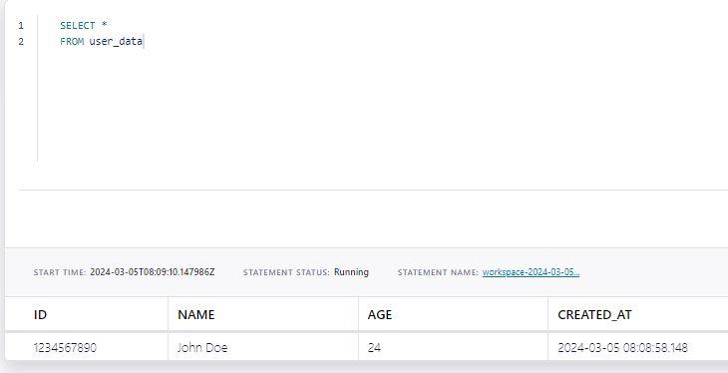Image resolution: width=728 pixels, height=373 pixels.
Task: Place cursor on the FROM keyword
Action: 72,41
